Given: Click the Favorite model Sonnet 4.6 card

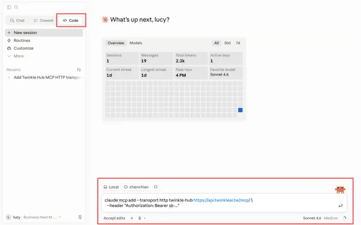Looking at the screenshot, I should (226, 73).
